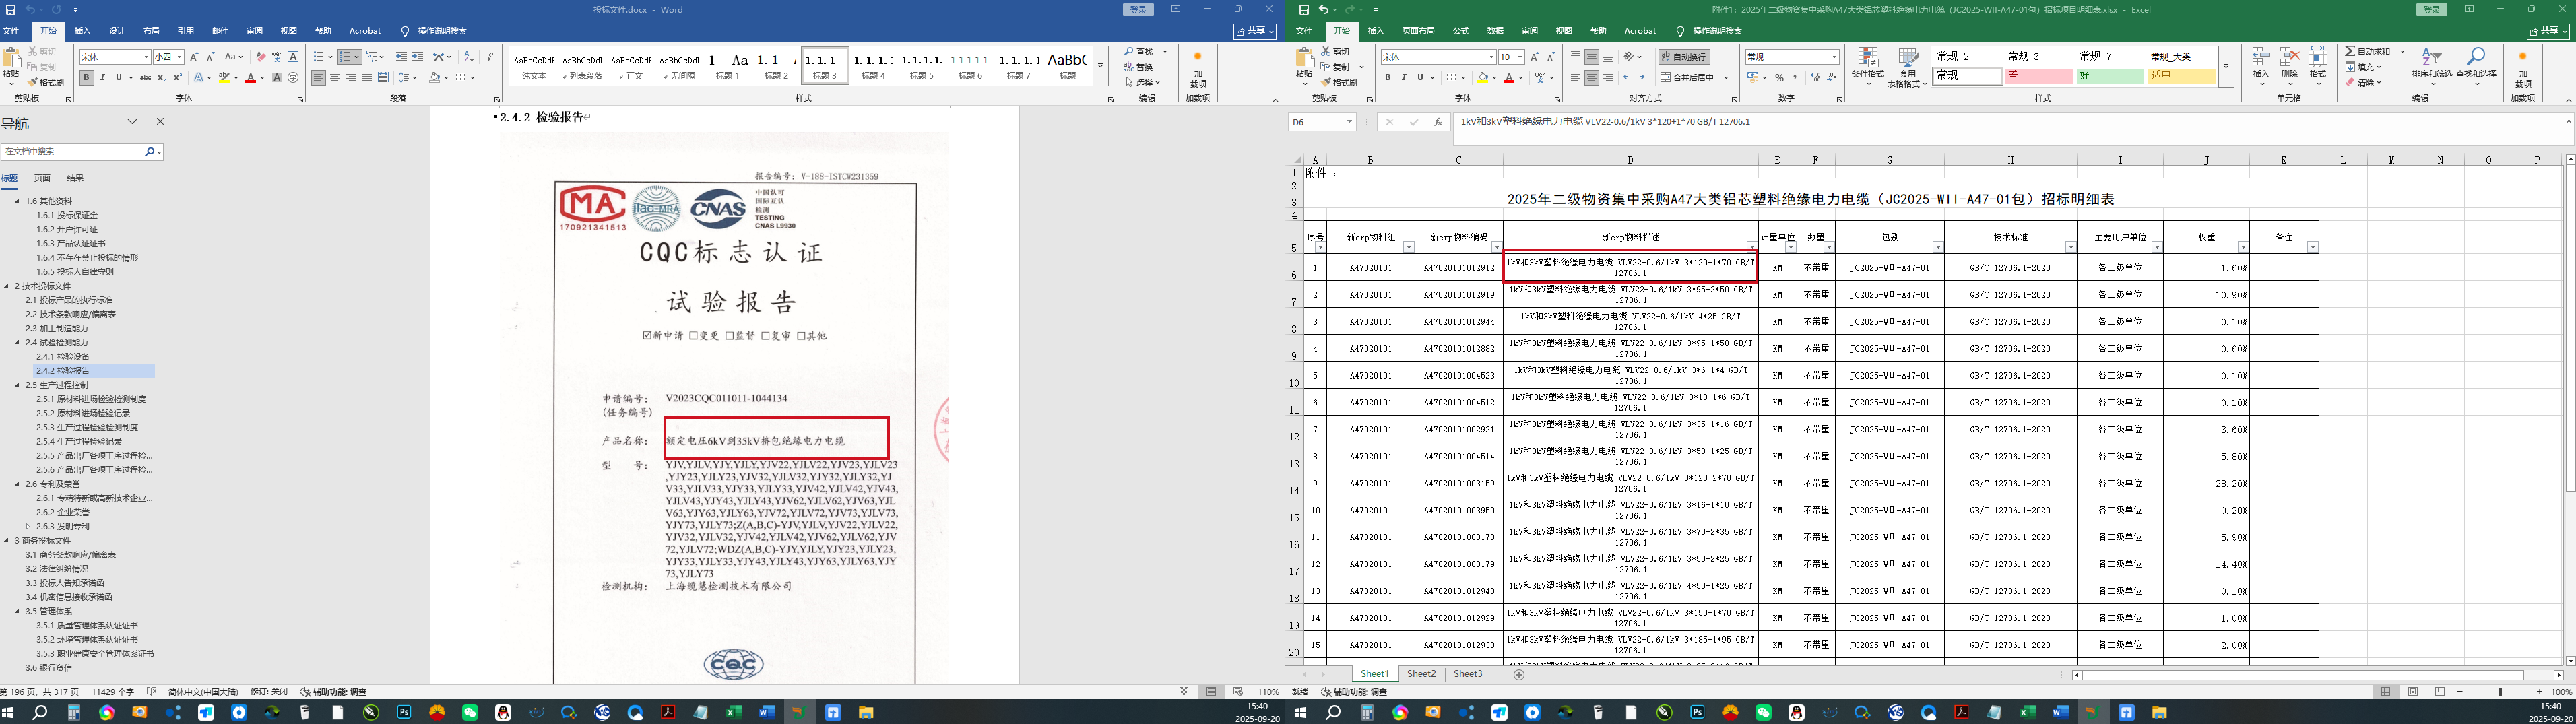Viewport: 2576px width, 724px height.
Task: Click the phonetic guide (wén) icon in Word
Action: point(277,57)
